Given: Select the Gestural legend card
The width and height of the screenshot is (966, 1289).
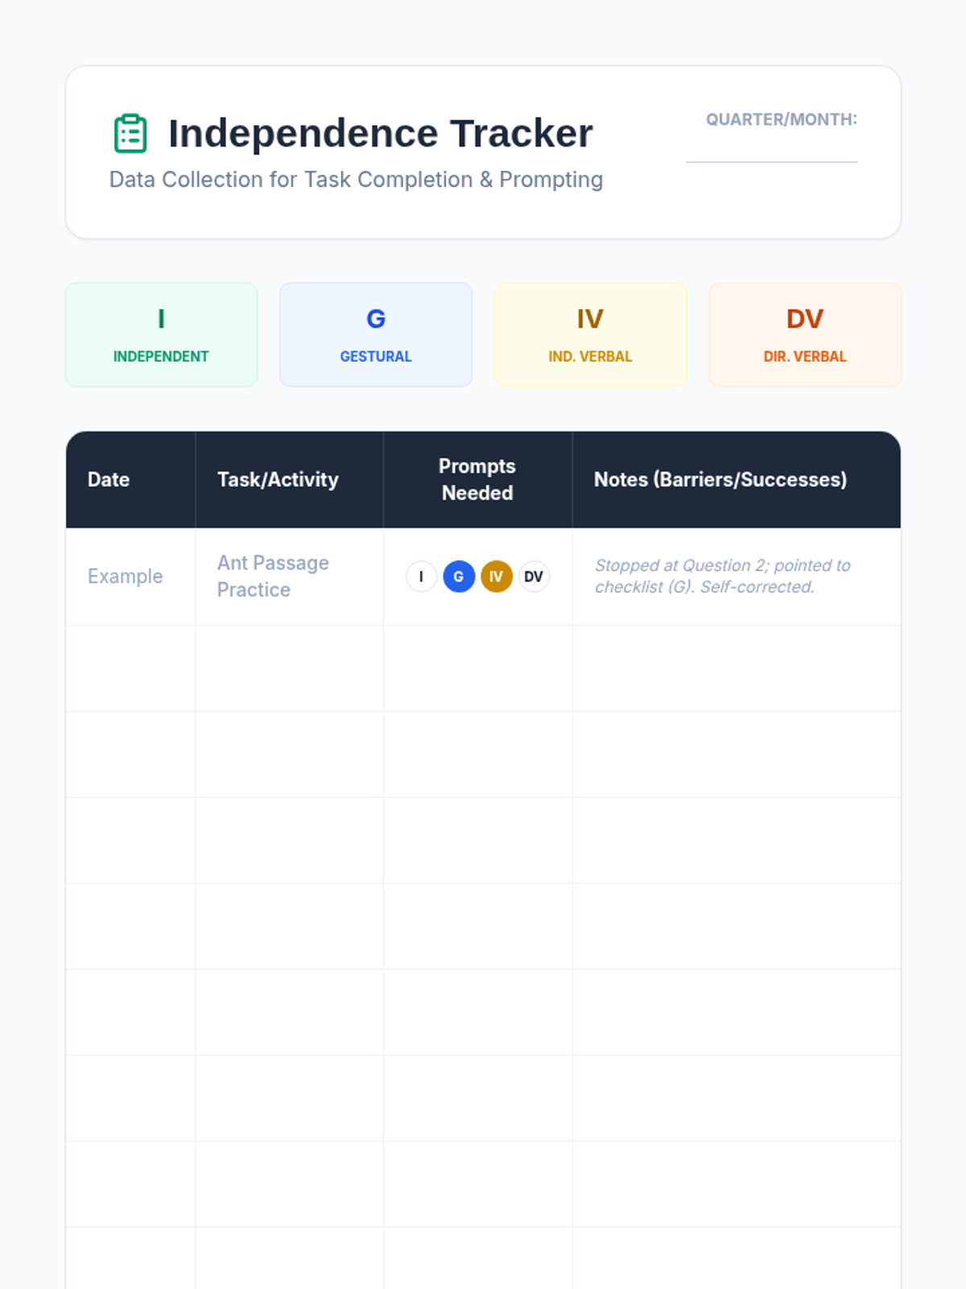Looking at the screenshot, I should 376,334.
